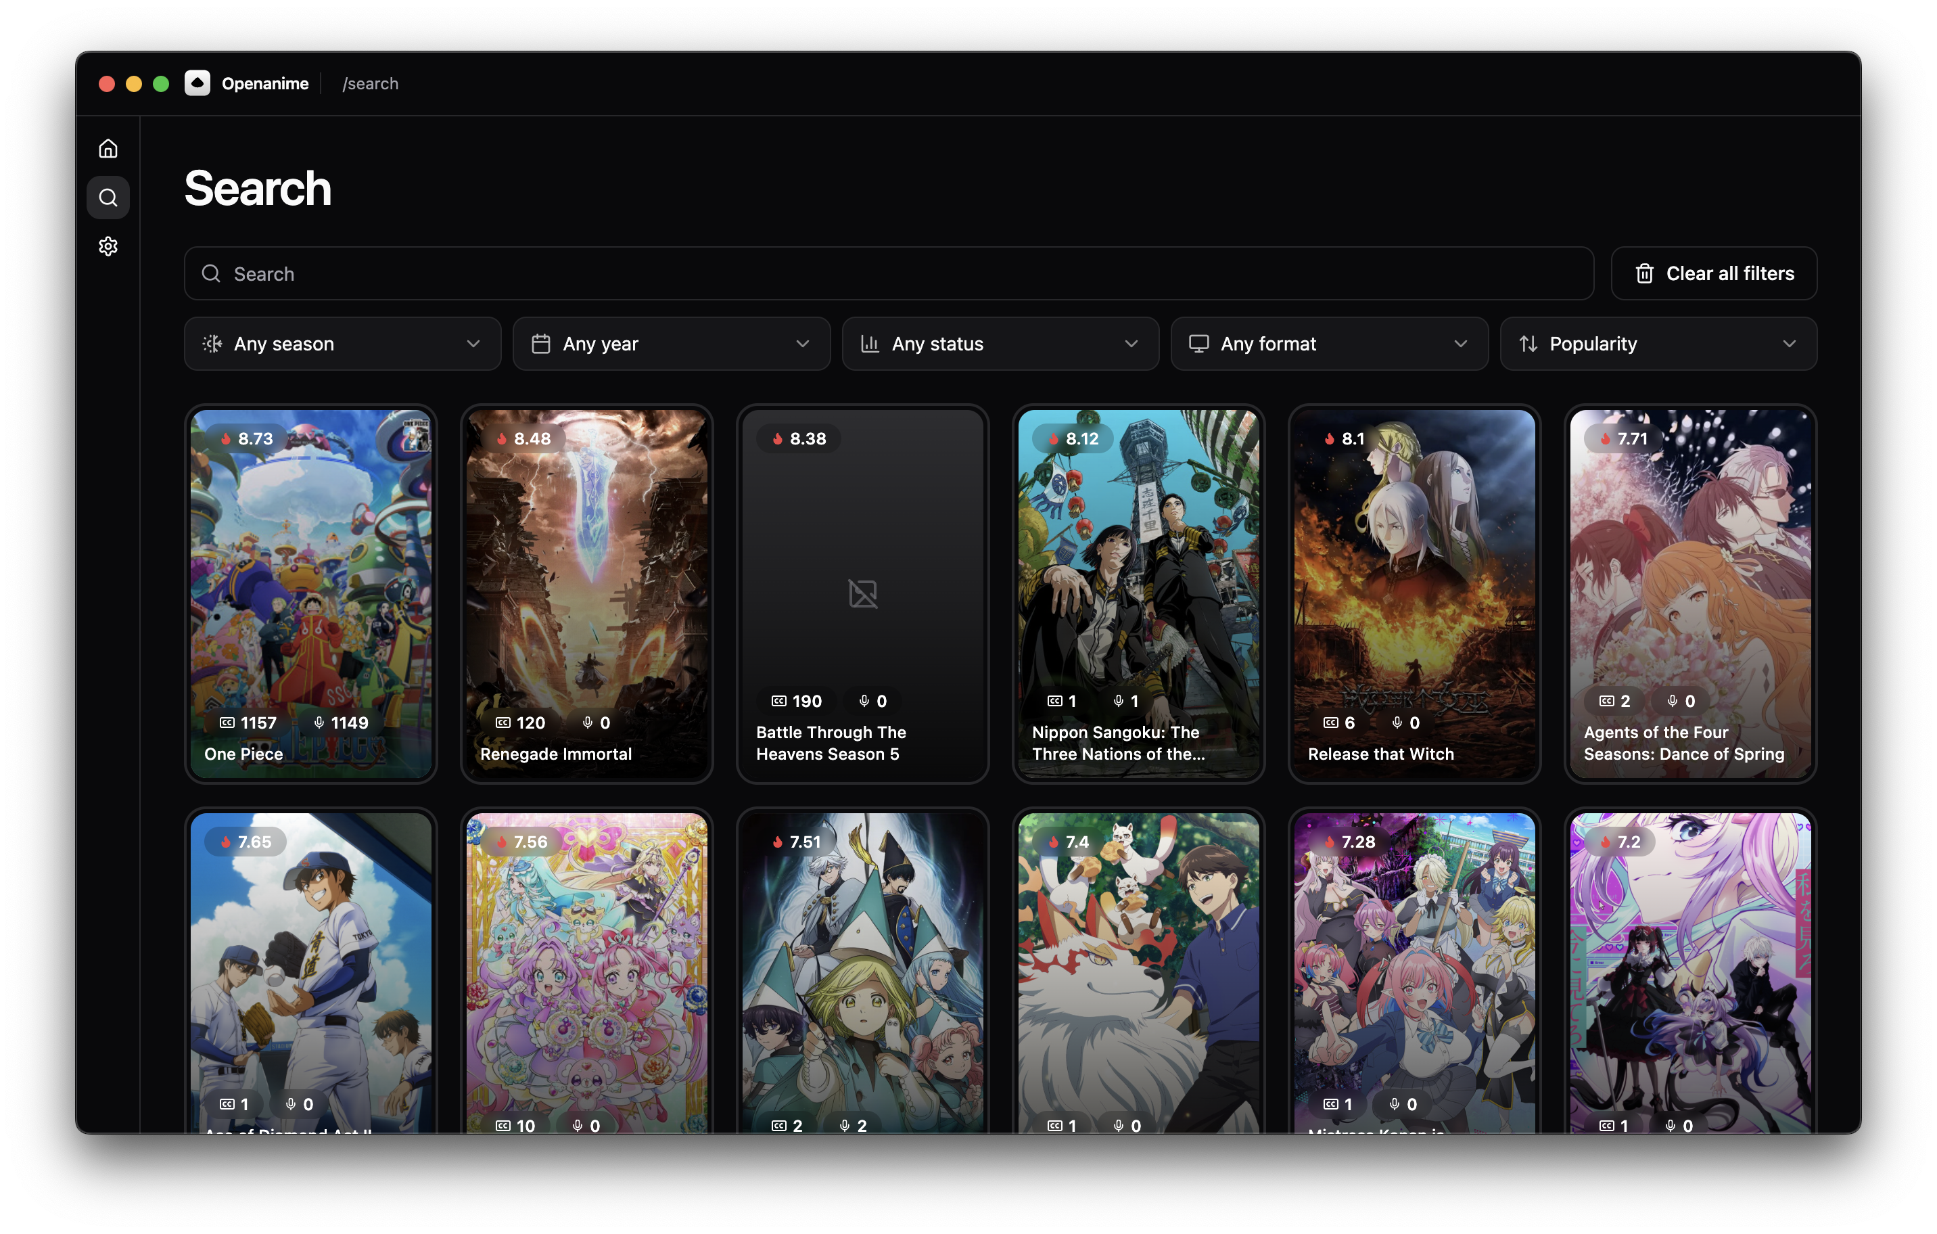1937x1234 pixels.
Task: Click the trash icon for clearing filters
Action: (1644, 273)
